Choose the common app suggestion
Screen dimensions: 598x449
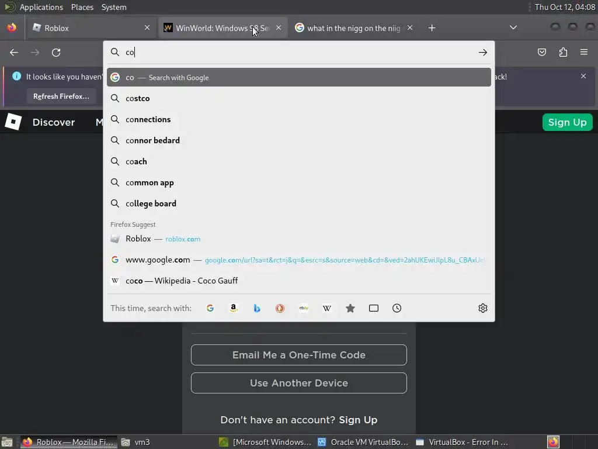pos(299,182)
